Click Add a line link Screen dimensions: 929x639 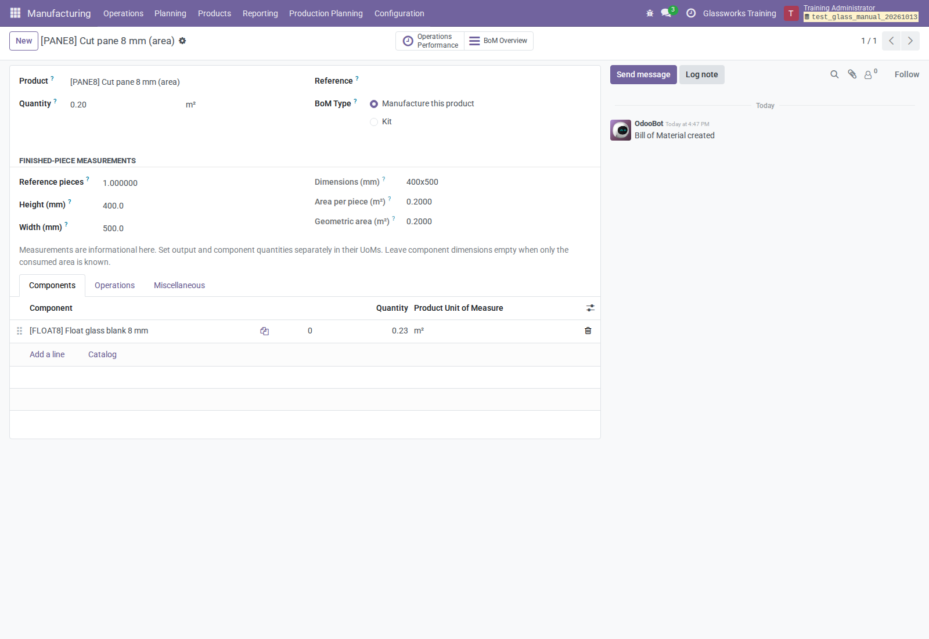point(47,354)
